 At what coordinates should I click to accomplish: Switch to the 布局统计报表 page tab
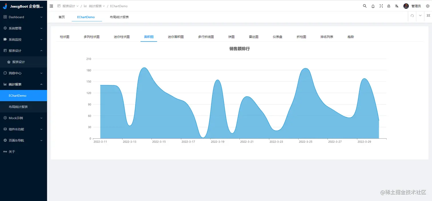pyautogui.click(x=119, y=17)
